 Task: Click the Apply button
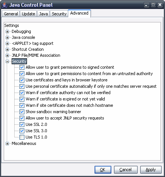pyautogui.click(x=151, y=170)
